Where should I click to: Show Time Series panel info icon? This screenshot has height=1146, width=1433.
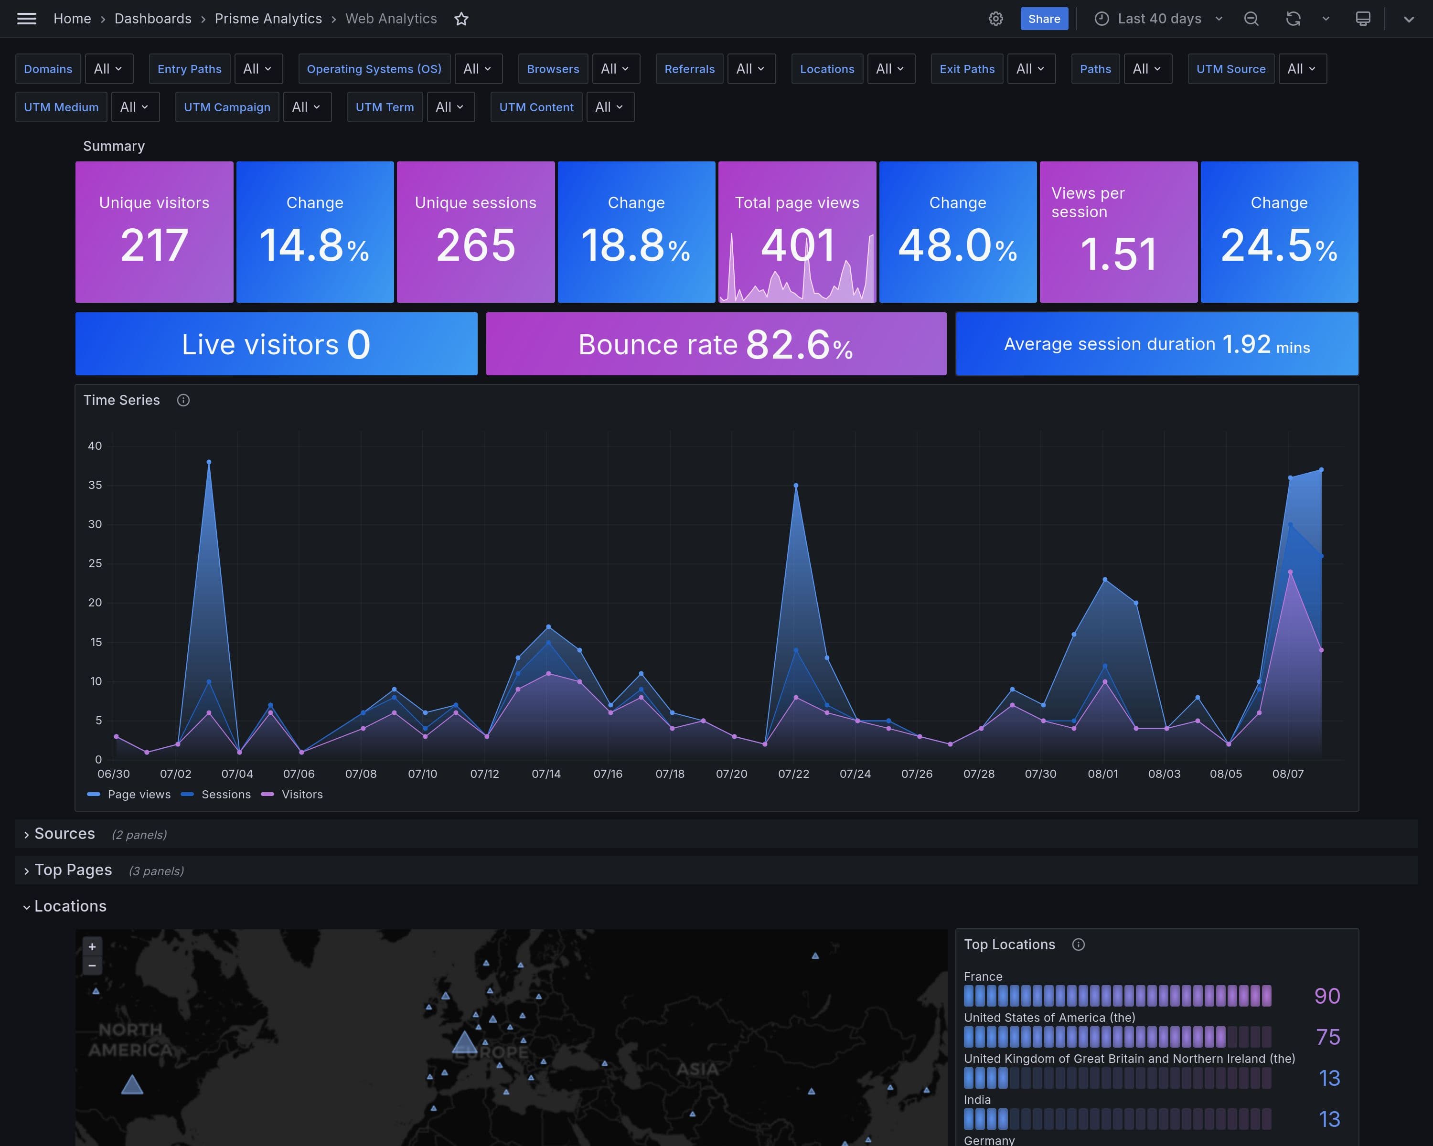point(183,400)
